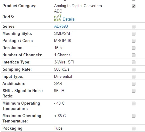The height and width of the screenshot is (132, 145).
Task: Check the Sampling Rate checkbox
Action: point(134,69)
